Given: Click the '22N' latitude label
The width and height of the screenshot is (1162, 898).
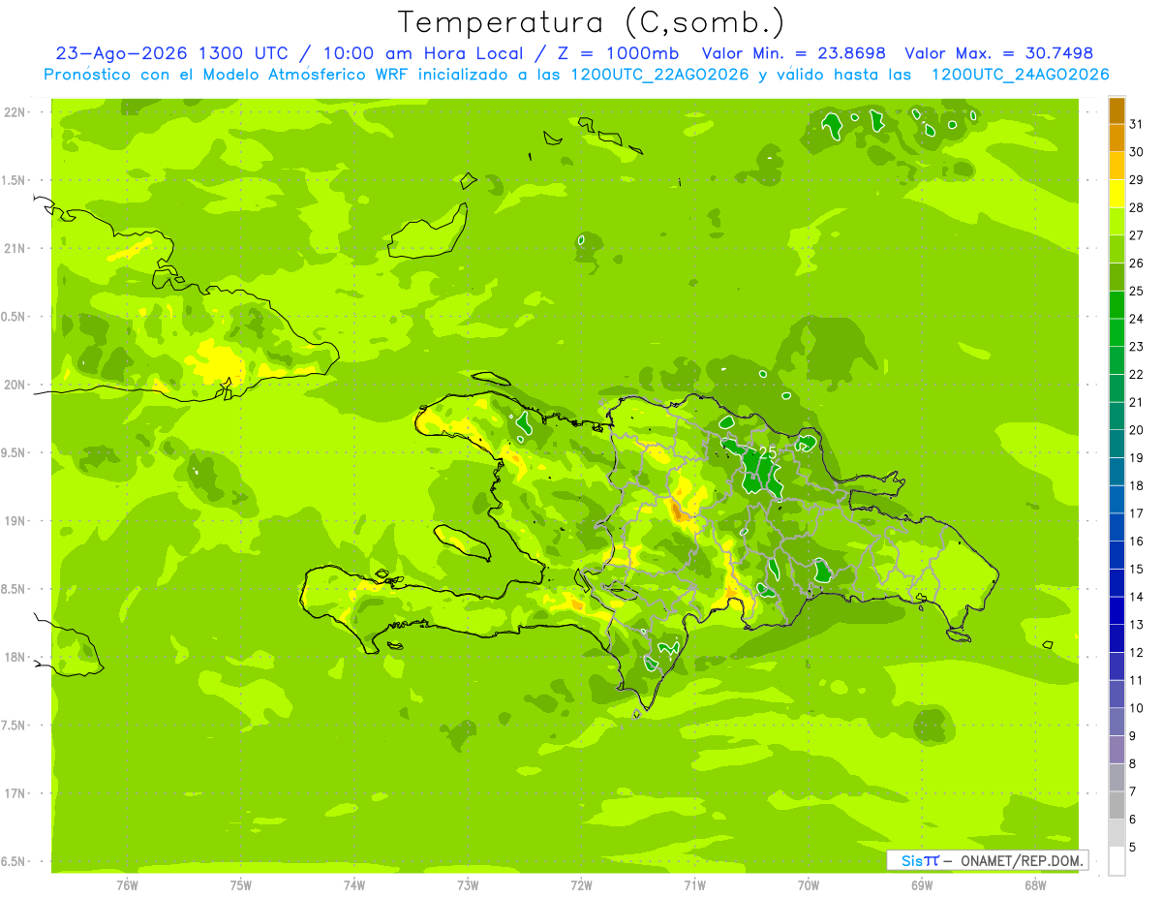Looking at the screenshot, I should pyautogui.click(x=15, y=111).
